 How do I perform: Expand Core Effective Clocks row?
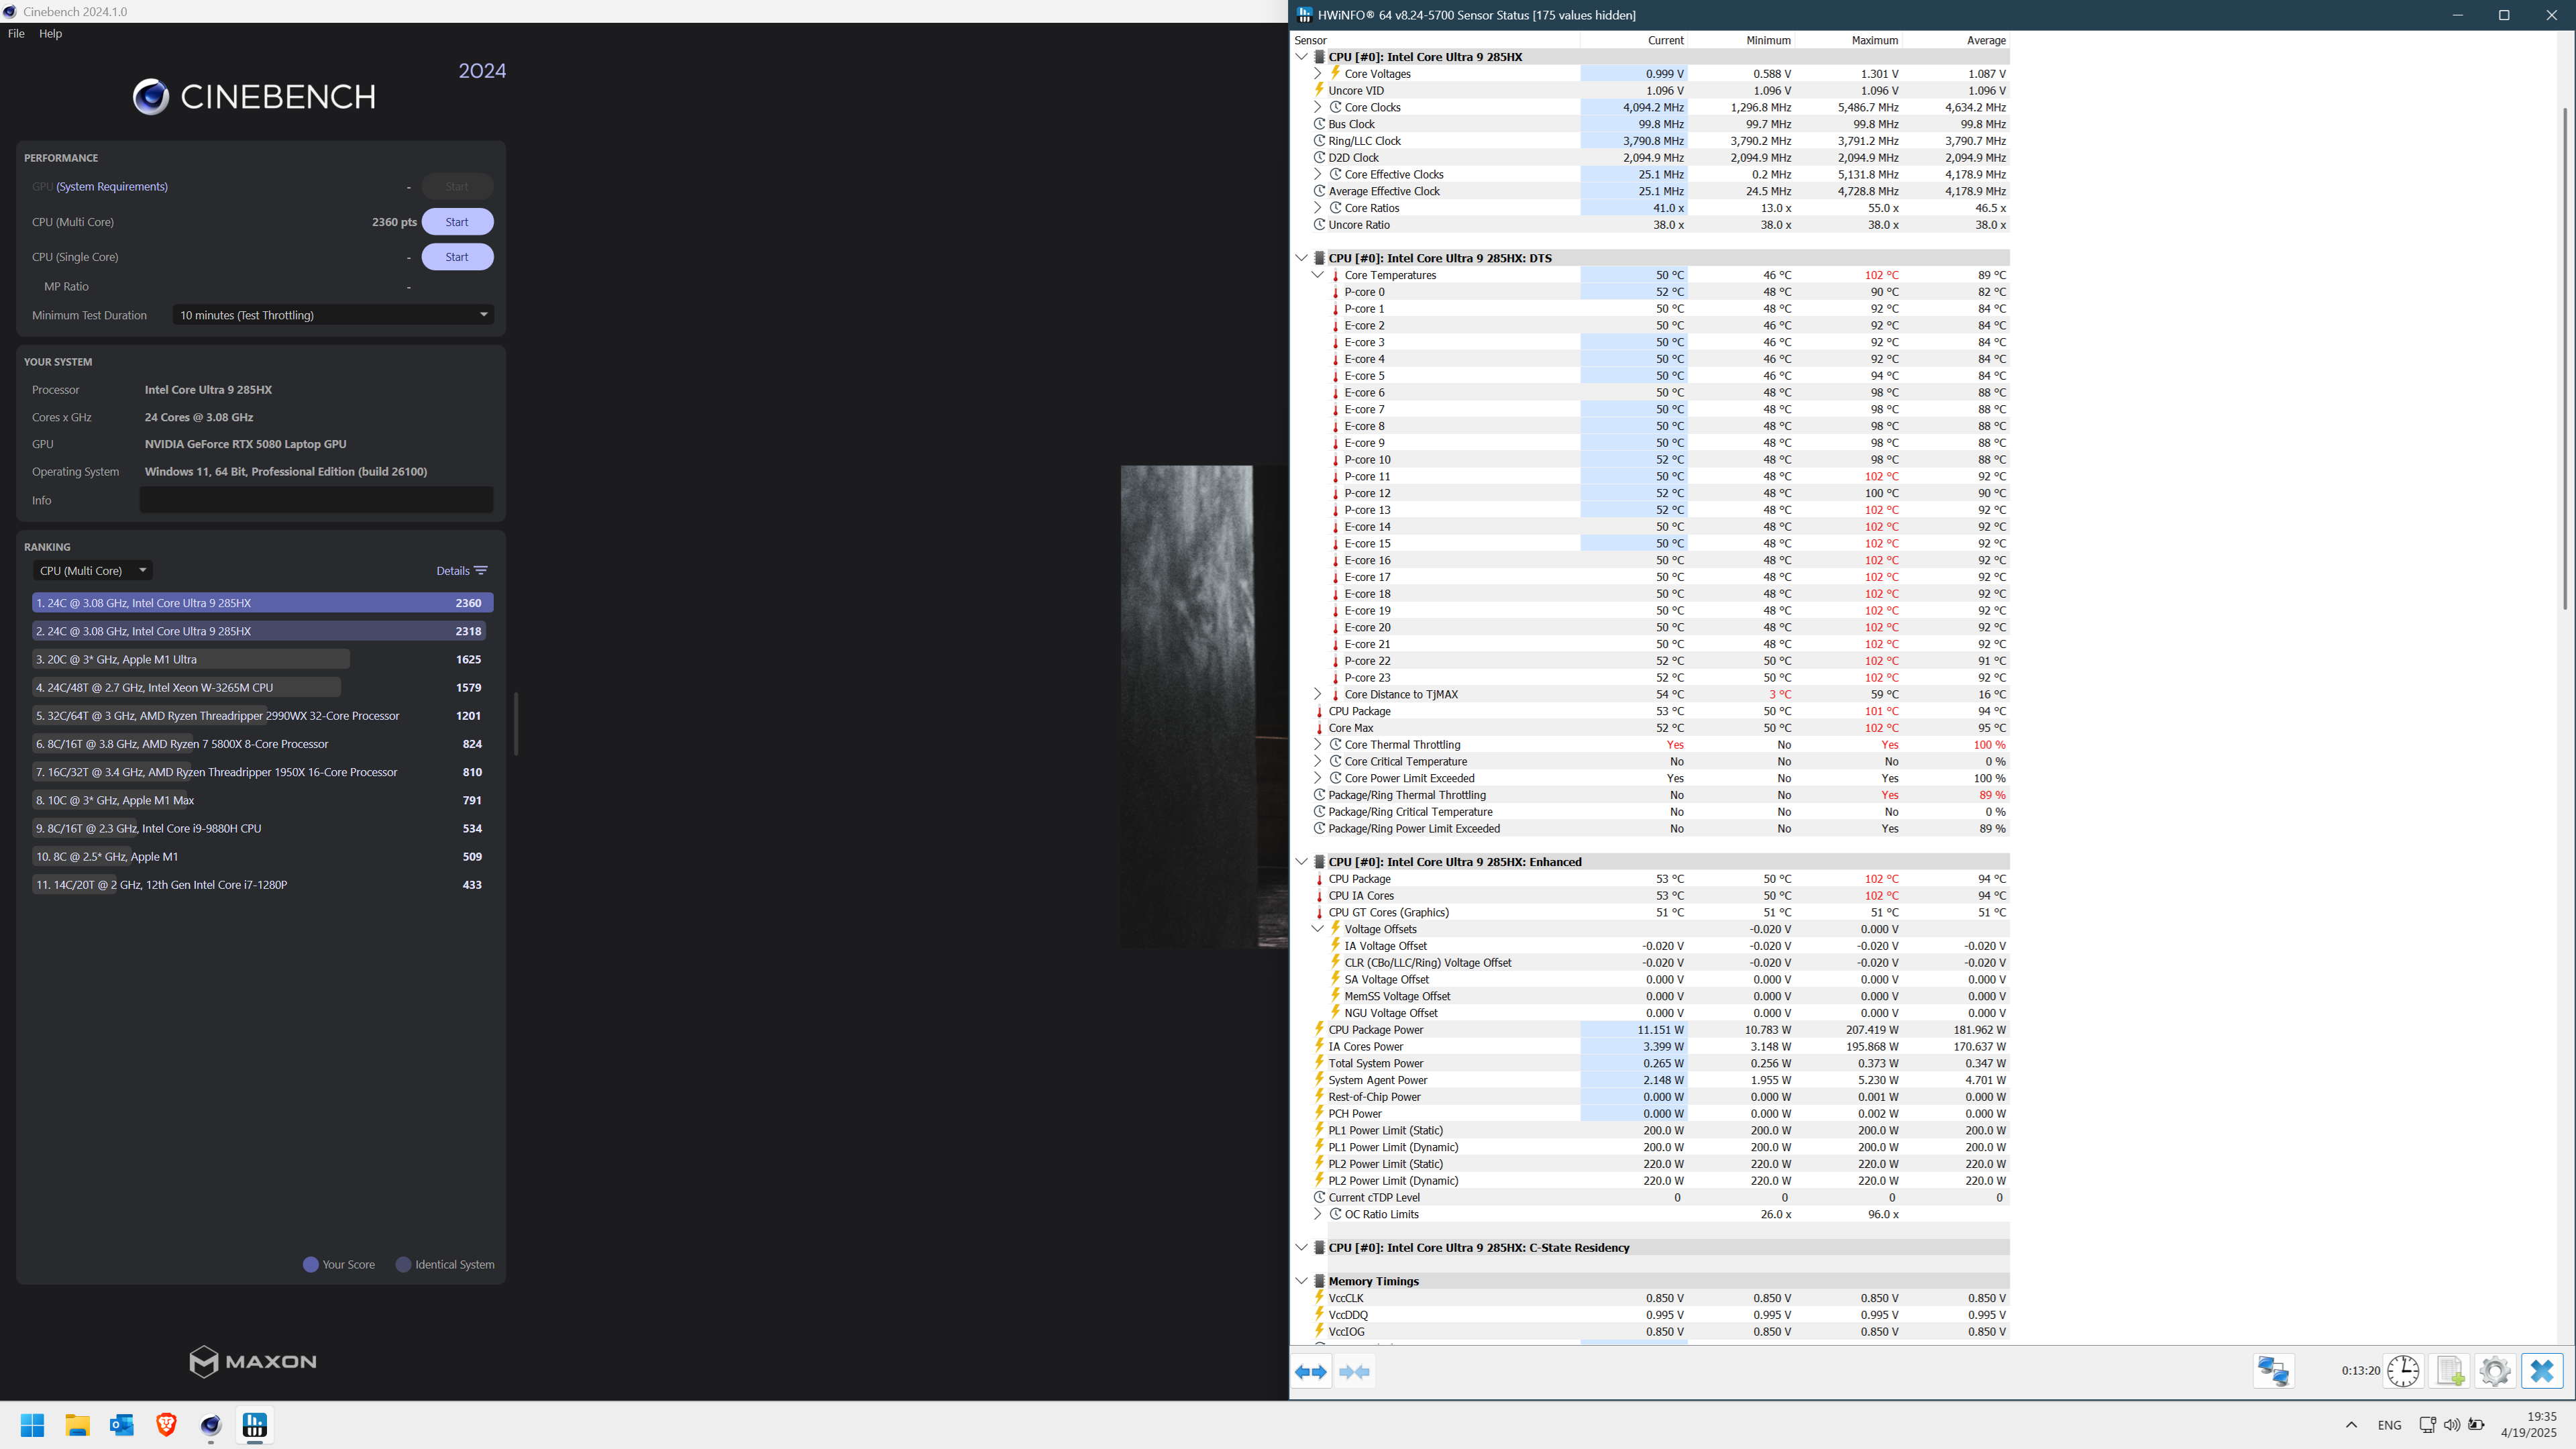coord(1317,174)
